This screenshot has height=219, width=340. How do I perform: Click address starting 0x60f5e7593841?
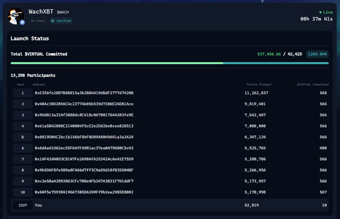[x=84, y=192]
